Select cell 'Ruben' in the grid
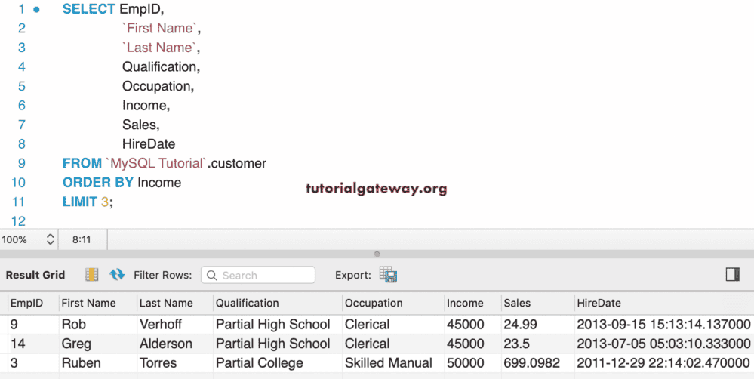This screenshot has height=379, width=754. coord(82,363)
